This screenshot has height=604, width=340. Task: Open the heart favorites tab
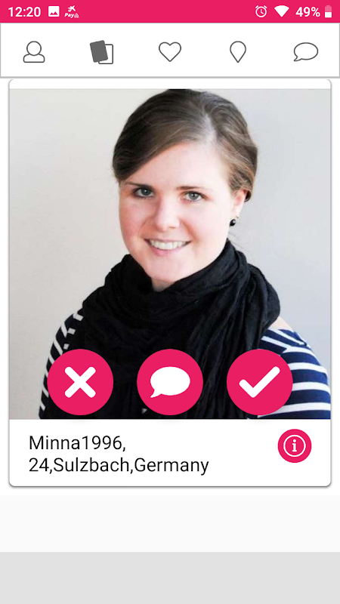[x=170, y=52]
